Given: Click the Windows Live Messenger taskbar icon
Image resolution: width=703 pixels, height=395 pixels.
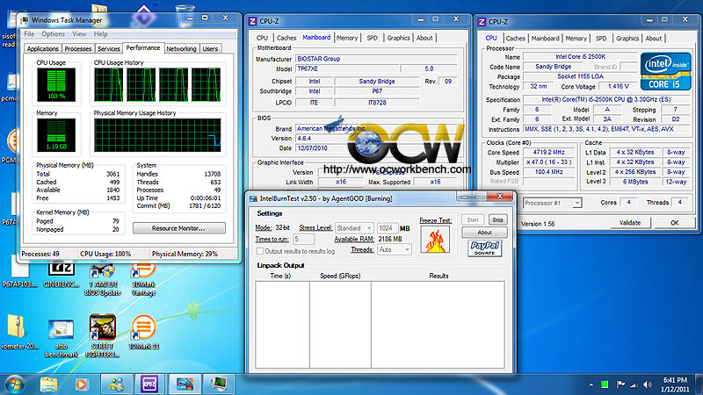Looking at the screenshot, I should point(116,384).
